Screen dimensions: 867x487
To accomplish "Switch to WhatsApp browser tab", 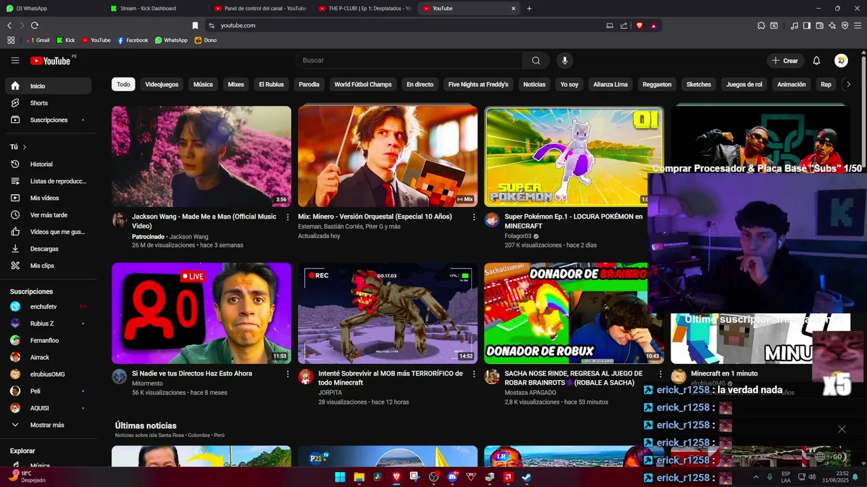I will 52,8.
